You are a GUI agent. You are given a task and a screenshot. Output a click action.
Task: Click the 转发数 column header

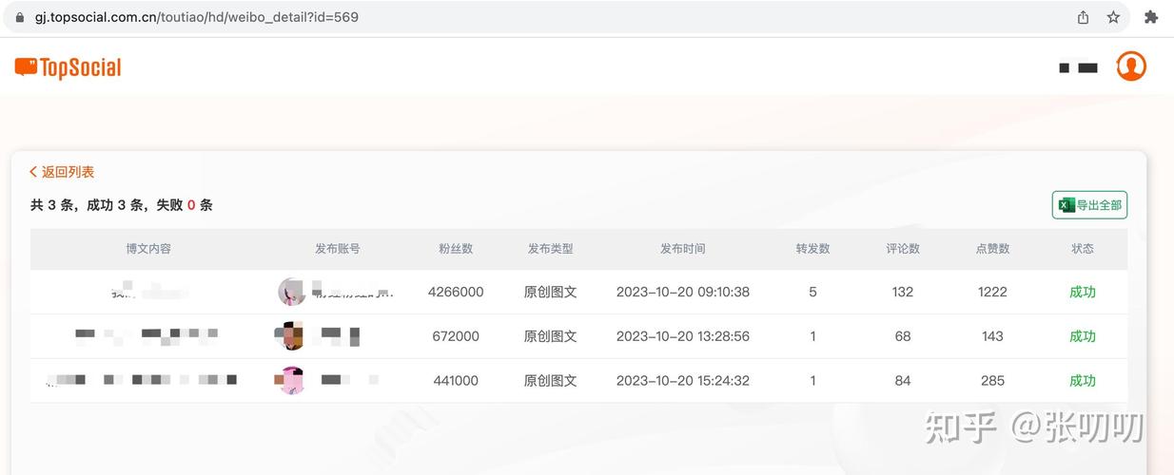(813, 249)
